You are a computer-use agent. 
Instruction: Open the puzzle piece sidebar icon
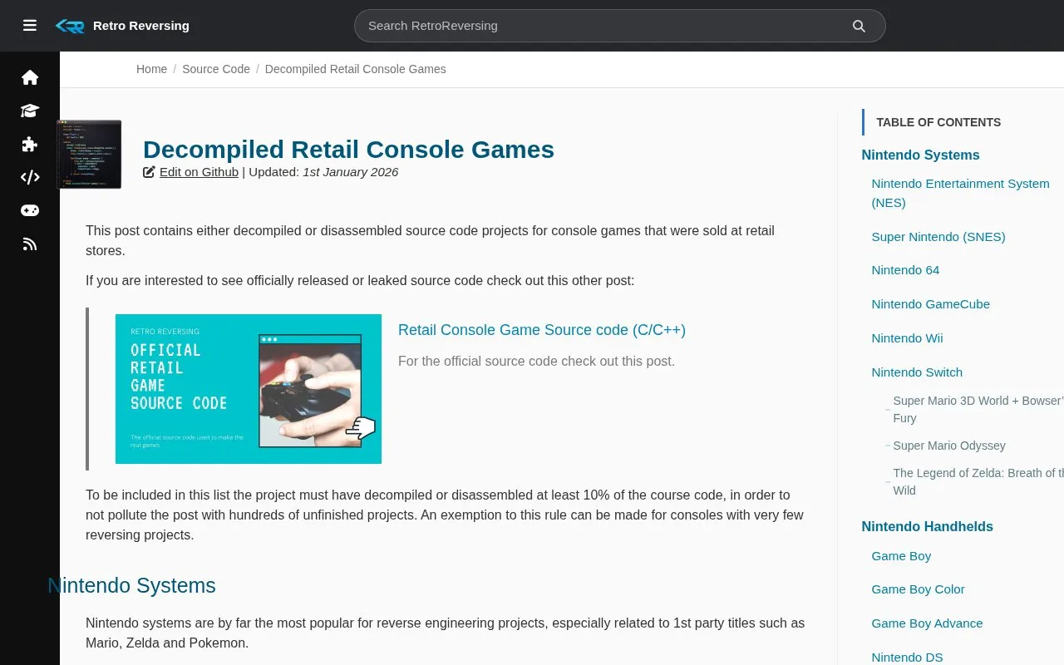pos(30,144)
